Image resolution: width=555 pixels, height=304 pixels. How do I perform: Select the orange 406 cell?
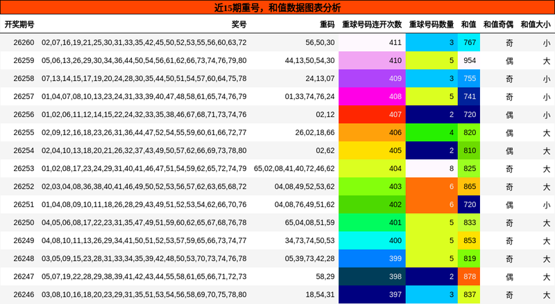[x=372, y=132]
